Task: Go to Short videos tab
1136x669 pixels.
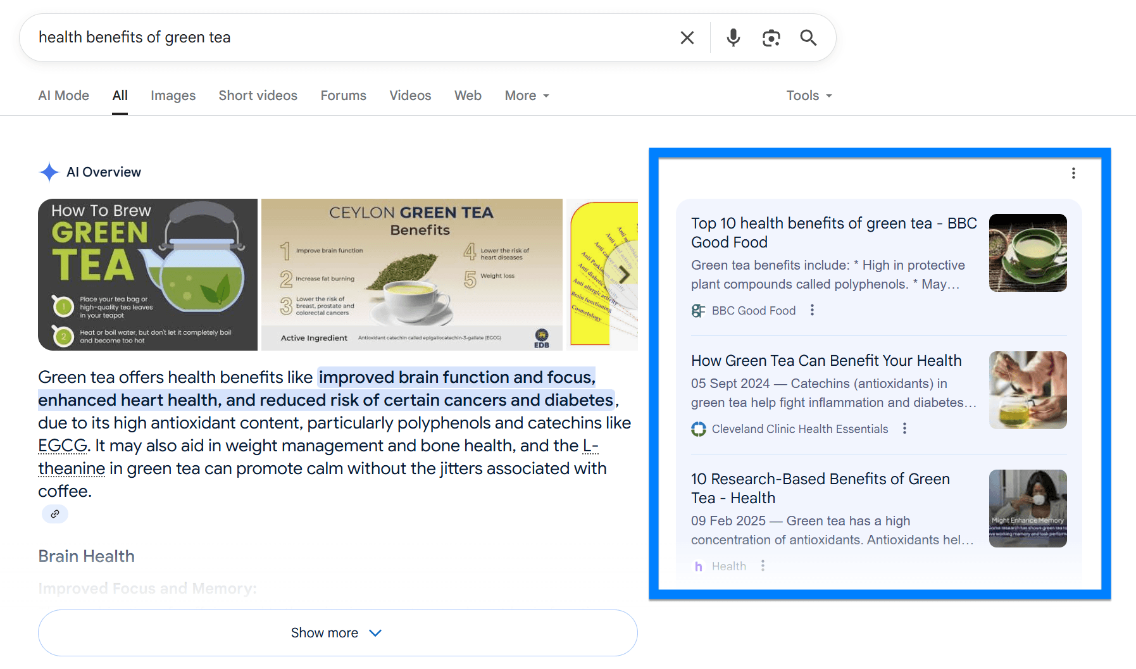Action: (x=258, y=96)
